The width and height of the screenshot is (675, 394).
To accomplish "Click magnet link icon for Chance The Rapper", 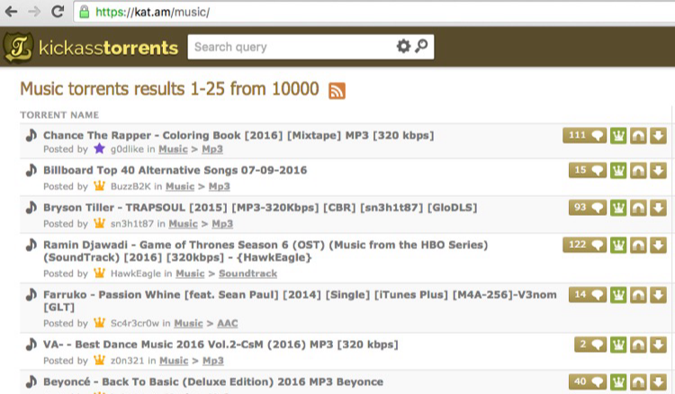I will click(x=638, y=136).
